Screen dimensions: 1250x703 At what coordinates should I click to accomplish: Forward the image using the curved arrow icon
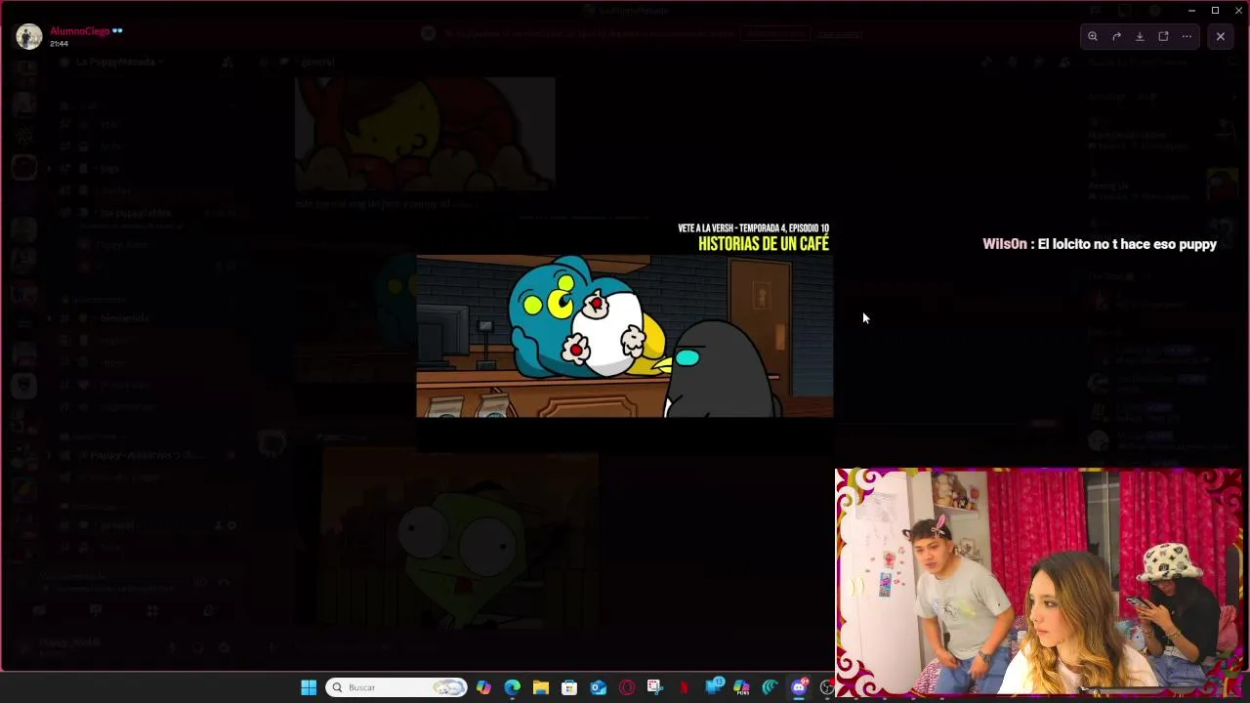(x=1116, y=36)
